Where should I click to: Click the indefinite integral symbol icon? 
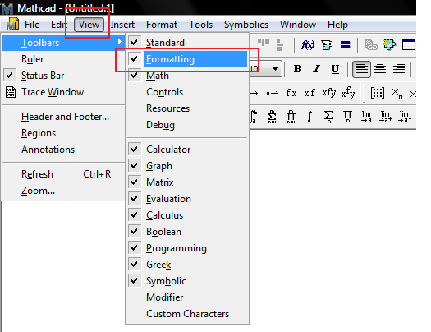coord(309,117)
